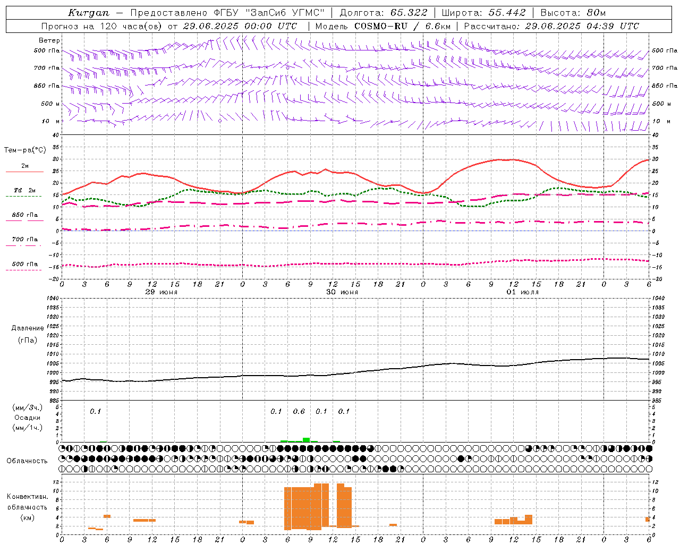The image size is (680, 544).
Task: Click the "29 июня" date label
Action: 161,292
